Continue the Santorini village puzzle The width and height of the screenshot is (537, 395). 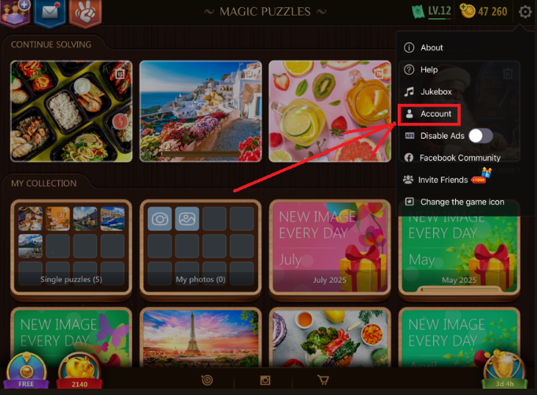point(201,111)
